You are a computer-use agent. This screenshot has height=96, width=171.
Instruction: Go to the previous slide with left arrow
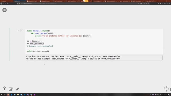[165, 89]
